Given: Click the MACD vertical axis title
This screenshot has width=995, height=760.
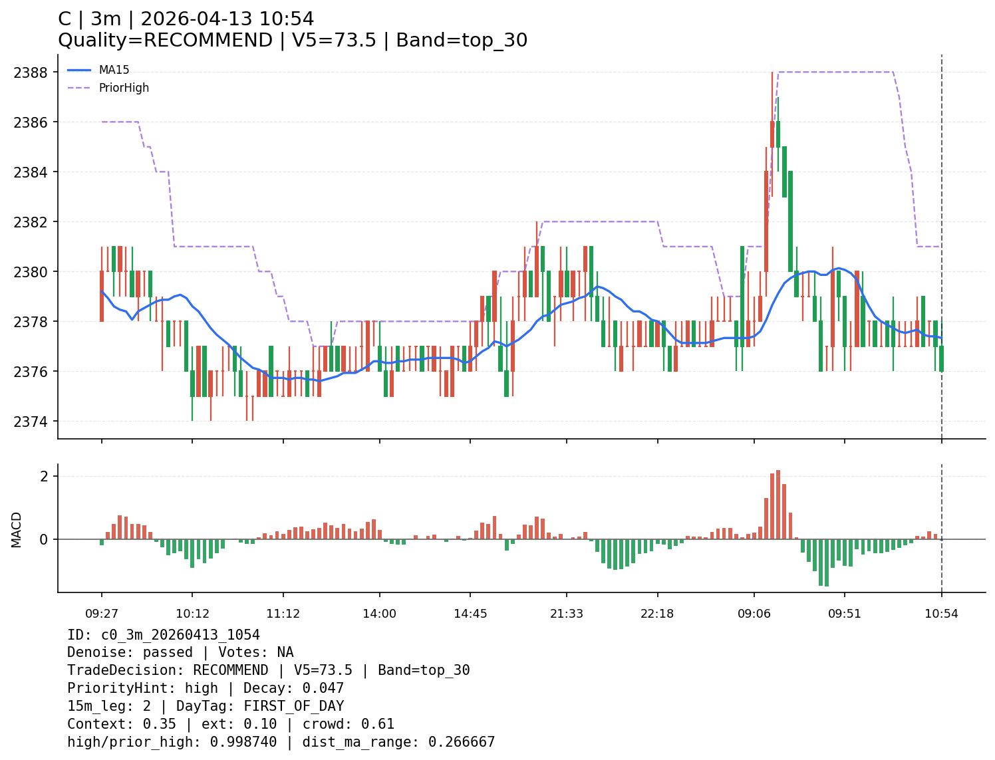Looking at the screenshot, I should tap(17, 529).
